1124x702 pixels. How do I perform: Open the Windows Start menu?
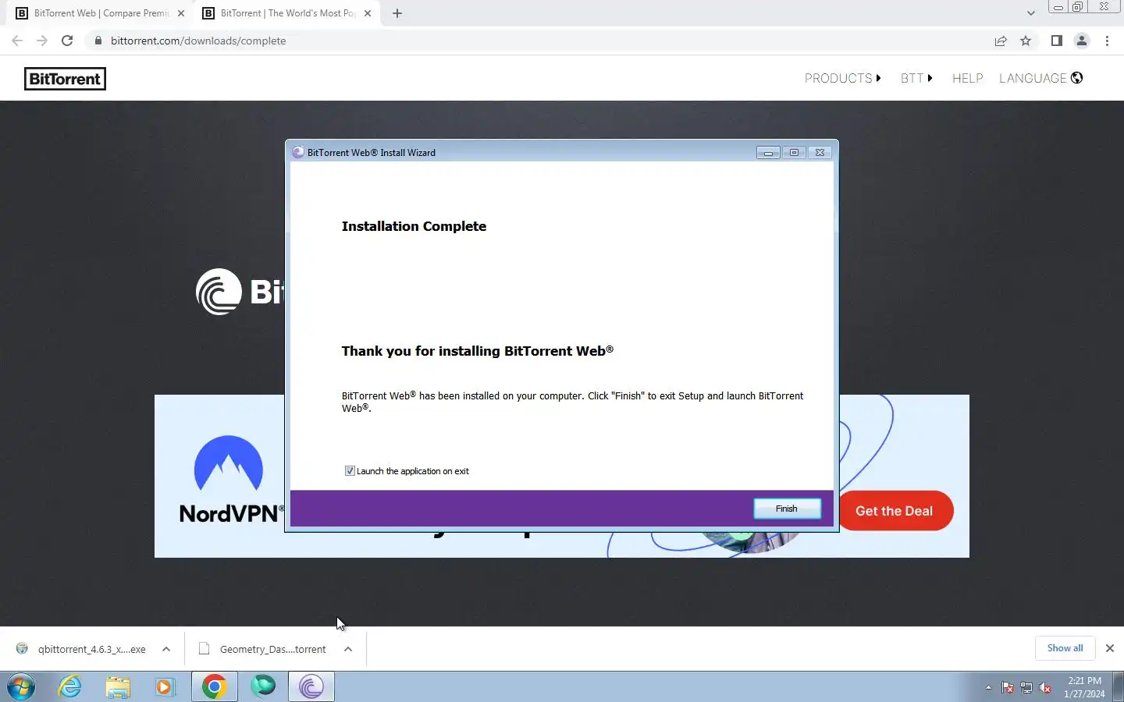[x=21, y=687]
